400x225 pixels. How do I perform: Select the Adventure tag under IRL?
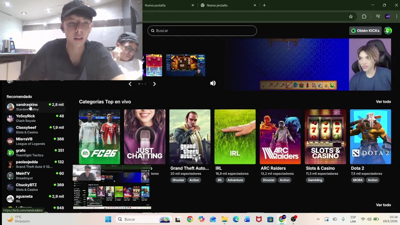tap(235, 180)
